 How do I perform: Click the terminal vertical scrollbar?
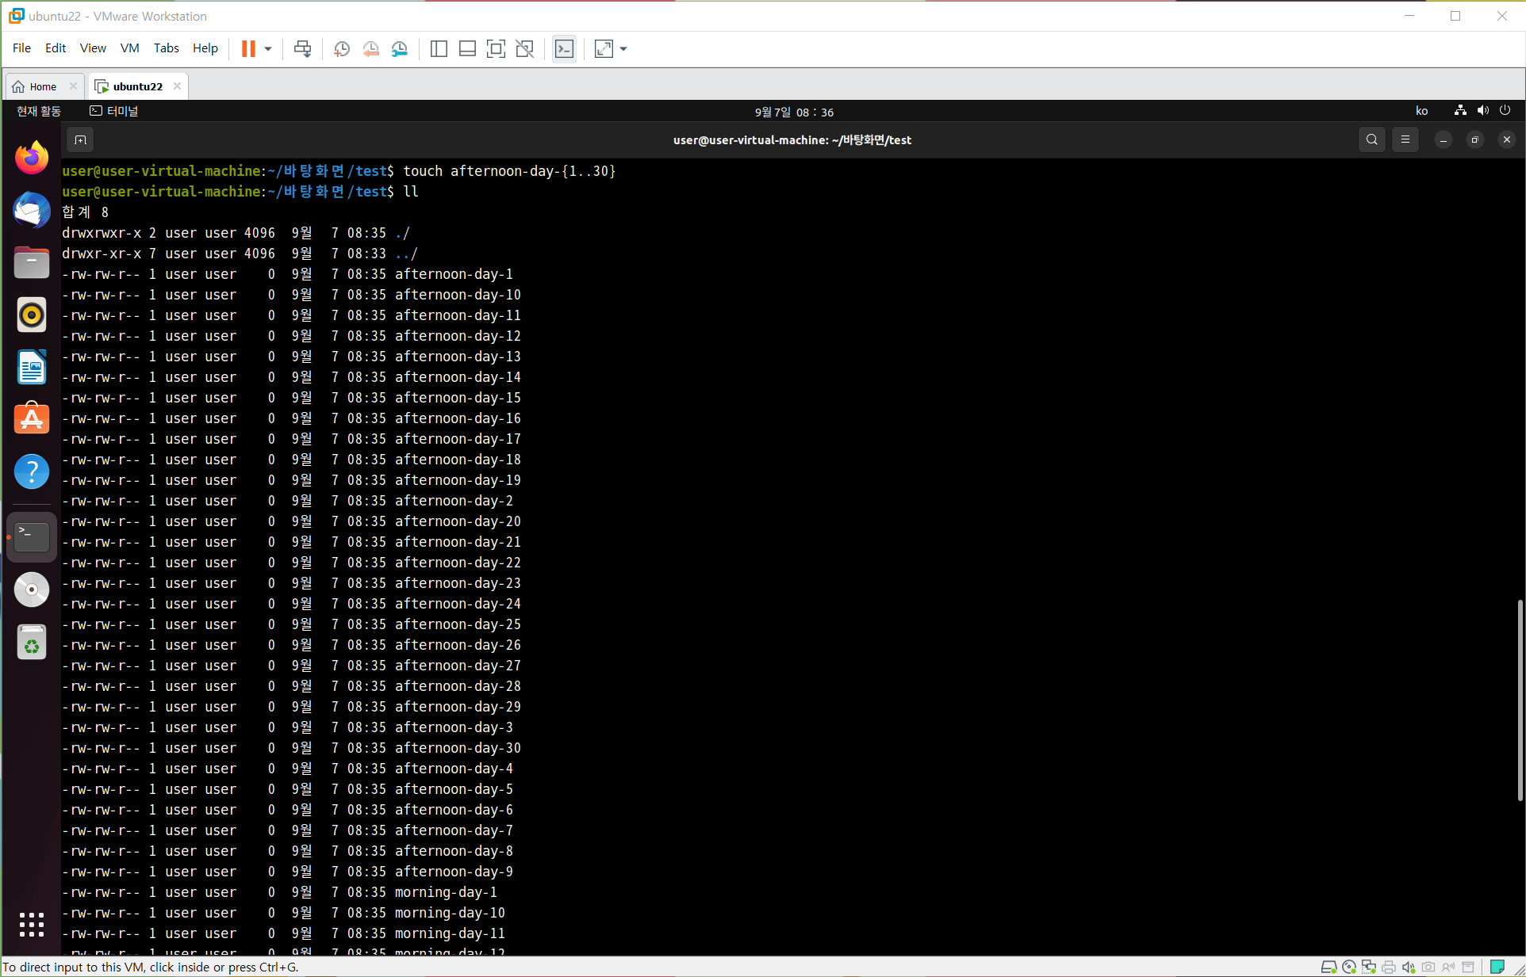click(x=1520, y=700)
